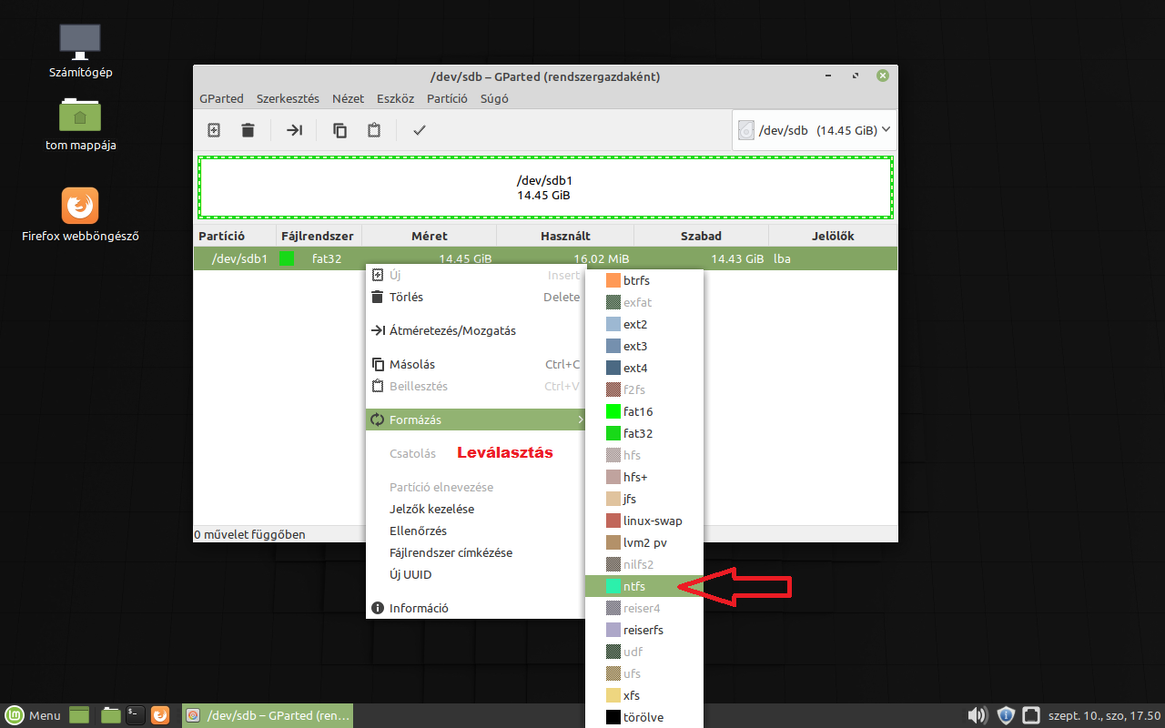
Task: Click the trash delete toolbar icon
Action: [x=248, y=130]
